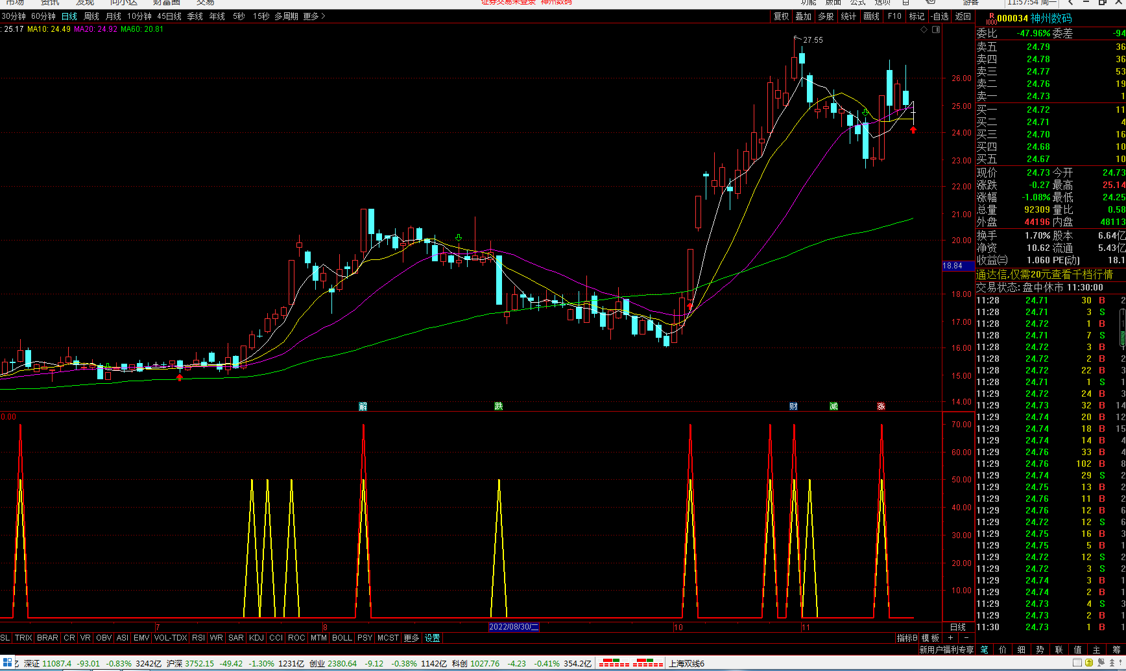Image resolution: width=1126 pixels, height=671 pixels.
Task: Open the 日线 period selector at bottom right
Action: [958, 627]
